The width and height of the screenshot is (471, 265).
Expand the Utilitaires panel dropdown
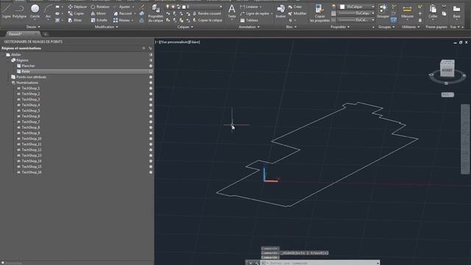411,26
